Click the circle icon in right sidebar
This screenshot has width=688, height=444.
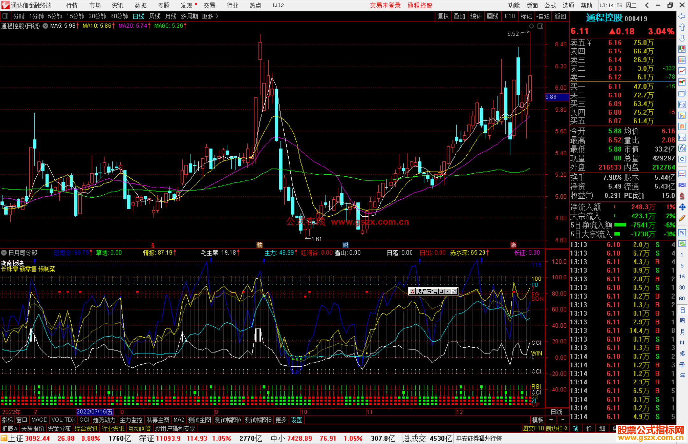tap(682, 159)
